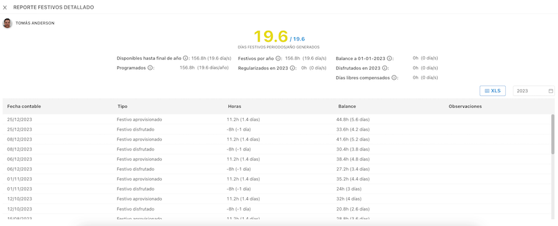Screen dimensions: 558x226
Task: Select date 06/12/2023 in 38.4h row
Action: coord(20,159)
